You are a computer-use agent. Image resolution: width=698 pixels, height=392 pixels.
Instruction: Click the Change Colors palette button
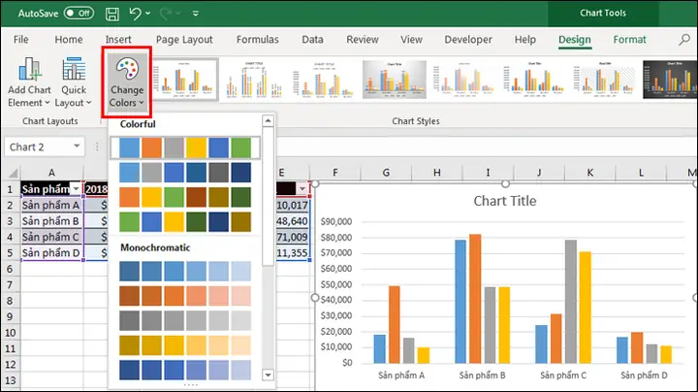point(127,82)
